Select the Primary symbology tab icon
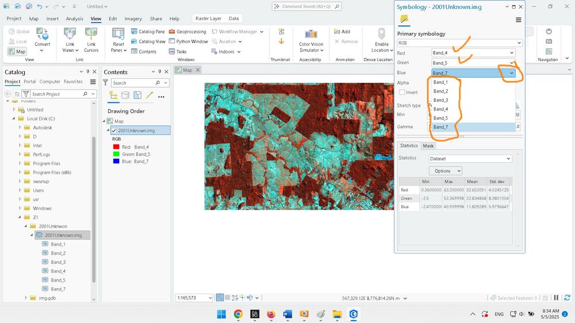 point(403,19)
